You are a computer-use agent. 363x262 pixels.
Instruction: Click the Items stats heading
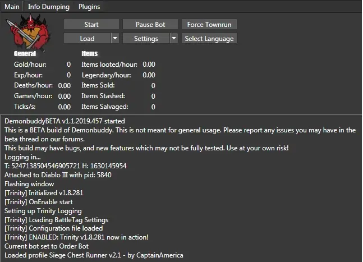(x=90, y=54)
